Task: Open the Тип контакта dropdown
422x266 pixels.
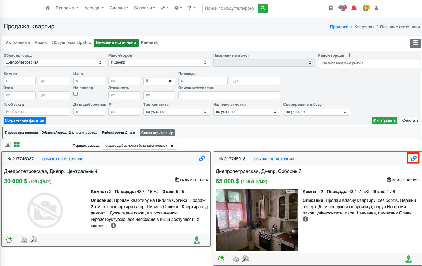Action: pos(176,112)
